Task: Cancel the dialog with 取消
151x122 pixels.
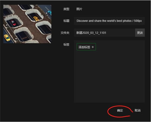Action: [x=137, y=110]
